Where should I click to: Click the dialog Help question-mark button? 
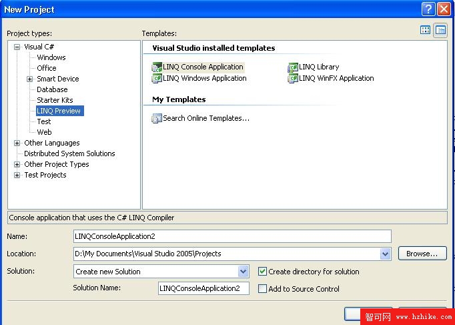point(428,9)
